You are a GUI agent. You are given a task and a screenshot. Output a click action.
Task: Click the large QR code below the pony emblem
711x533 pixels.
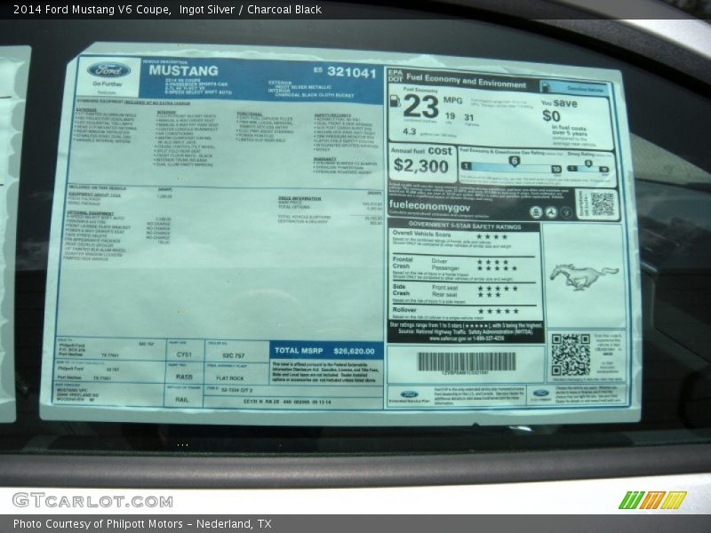[571, 354]
